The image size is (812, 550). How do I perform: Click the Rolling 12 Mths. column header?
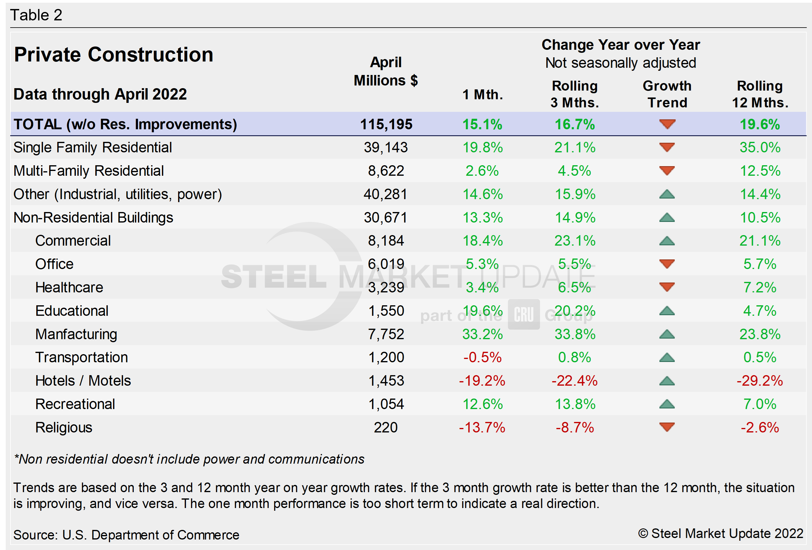point(760,94)
